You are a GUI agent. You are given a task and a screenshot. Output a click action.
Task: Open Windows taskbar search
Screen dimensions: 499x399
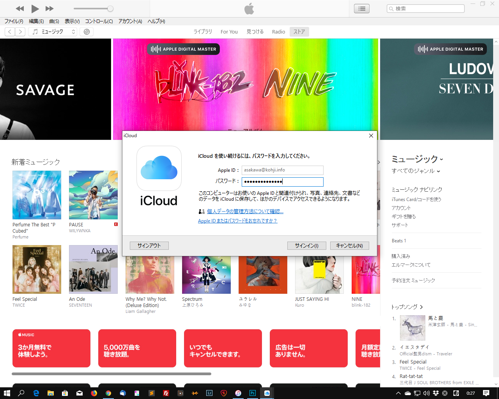[x=21, y=393]
